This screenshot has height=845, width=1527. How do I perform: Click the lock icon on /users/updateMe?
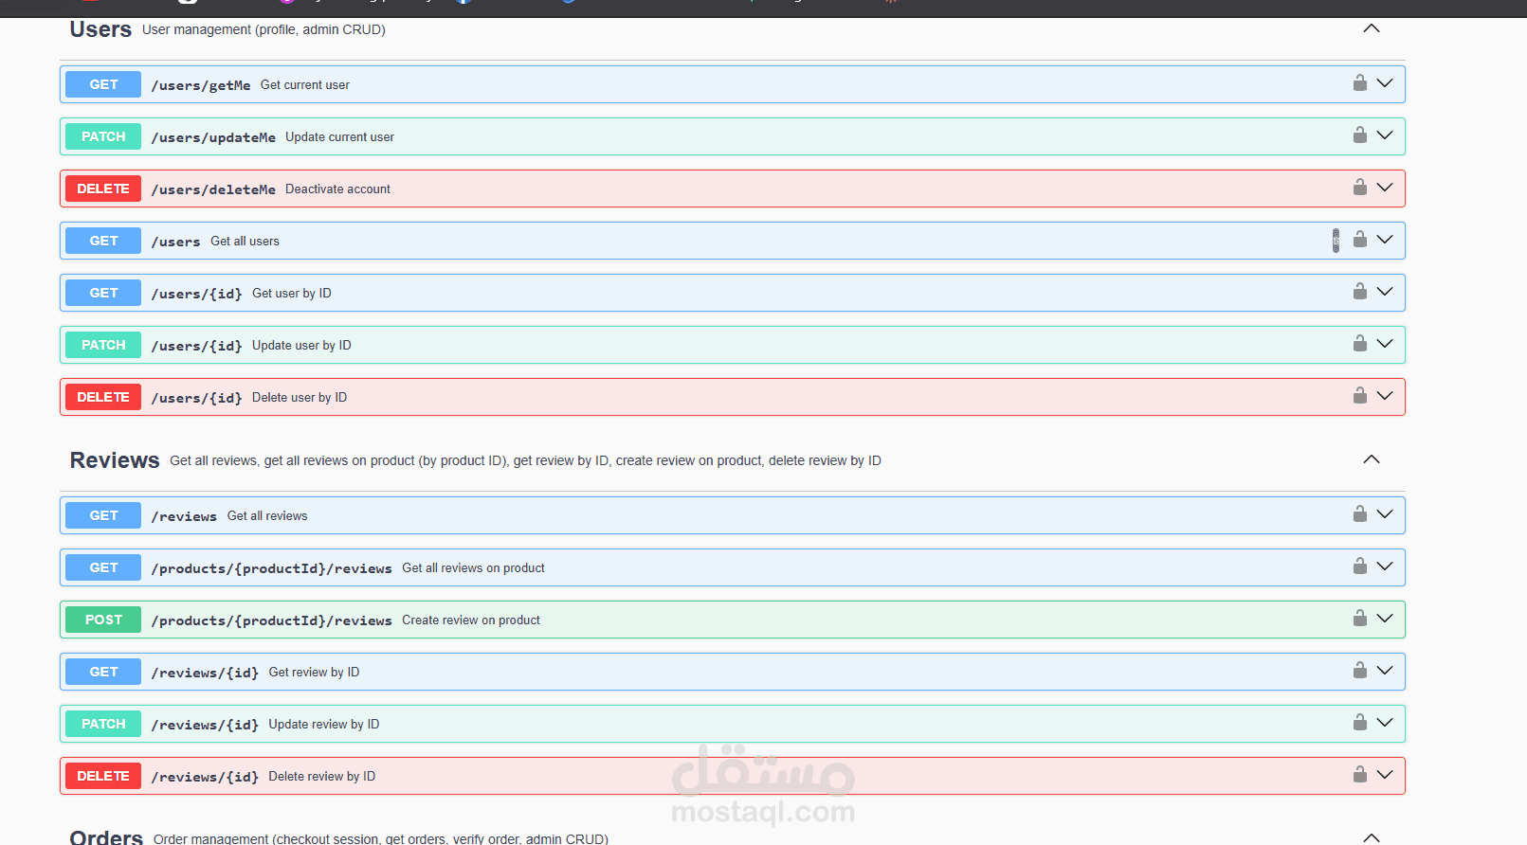click(x=1359, y=135)
